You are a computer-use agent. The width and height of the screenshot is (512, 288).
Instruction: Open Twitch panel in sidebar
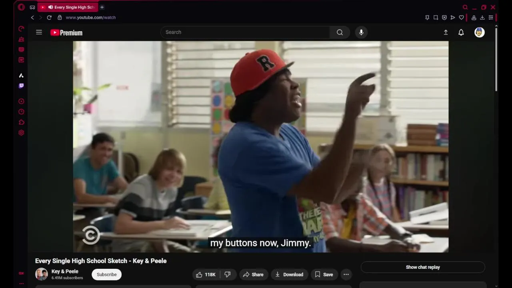tap(21, 86)
